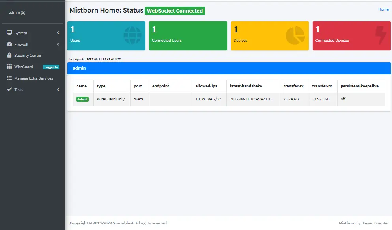Click the port value 56456

[139, 99]
